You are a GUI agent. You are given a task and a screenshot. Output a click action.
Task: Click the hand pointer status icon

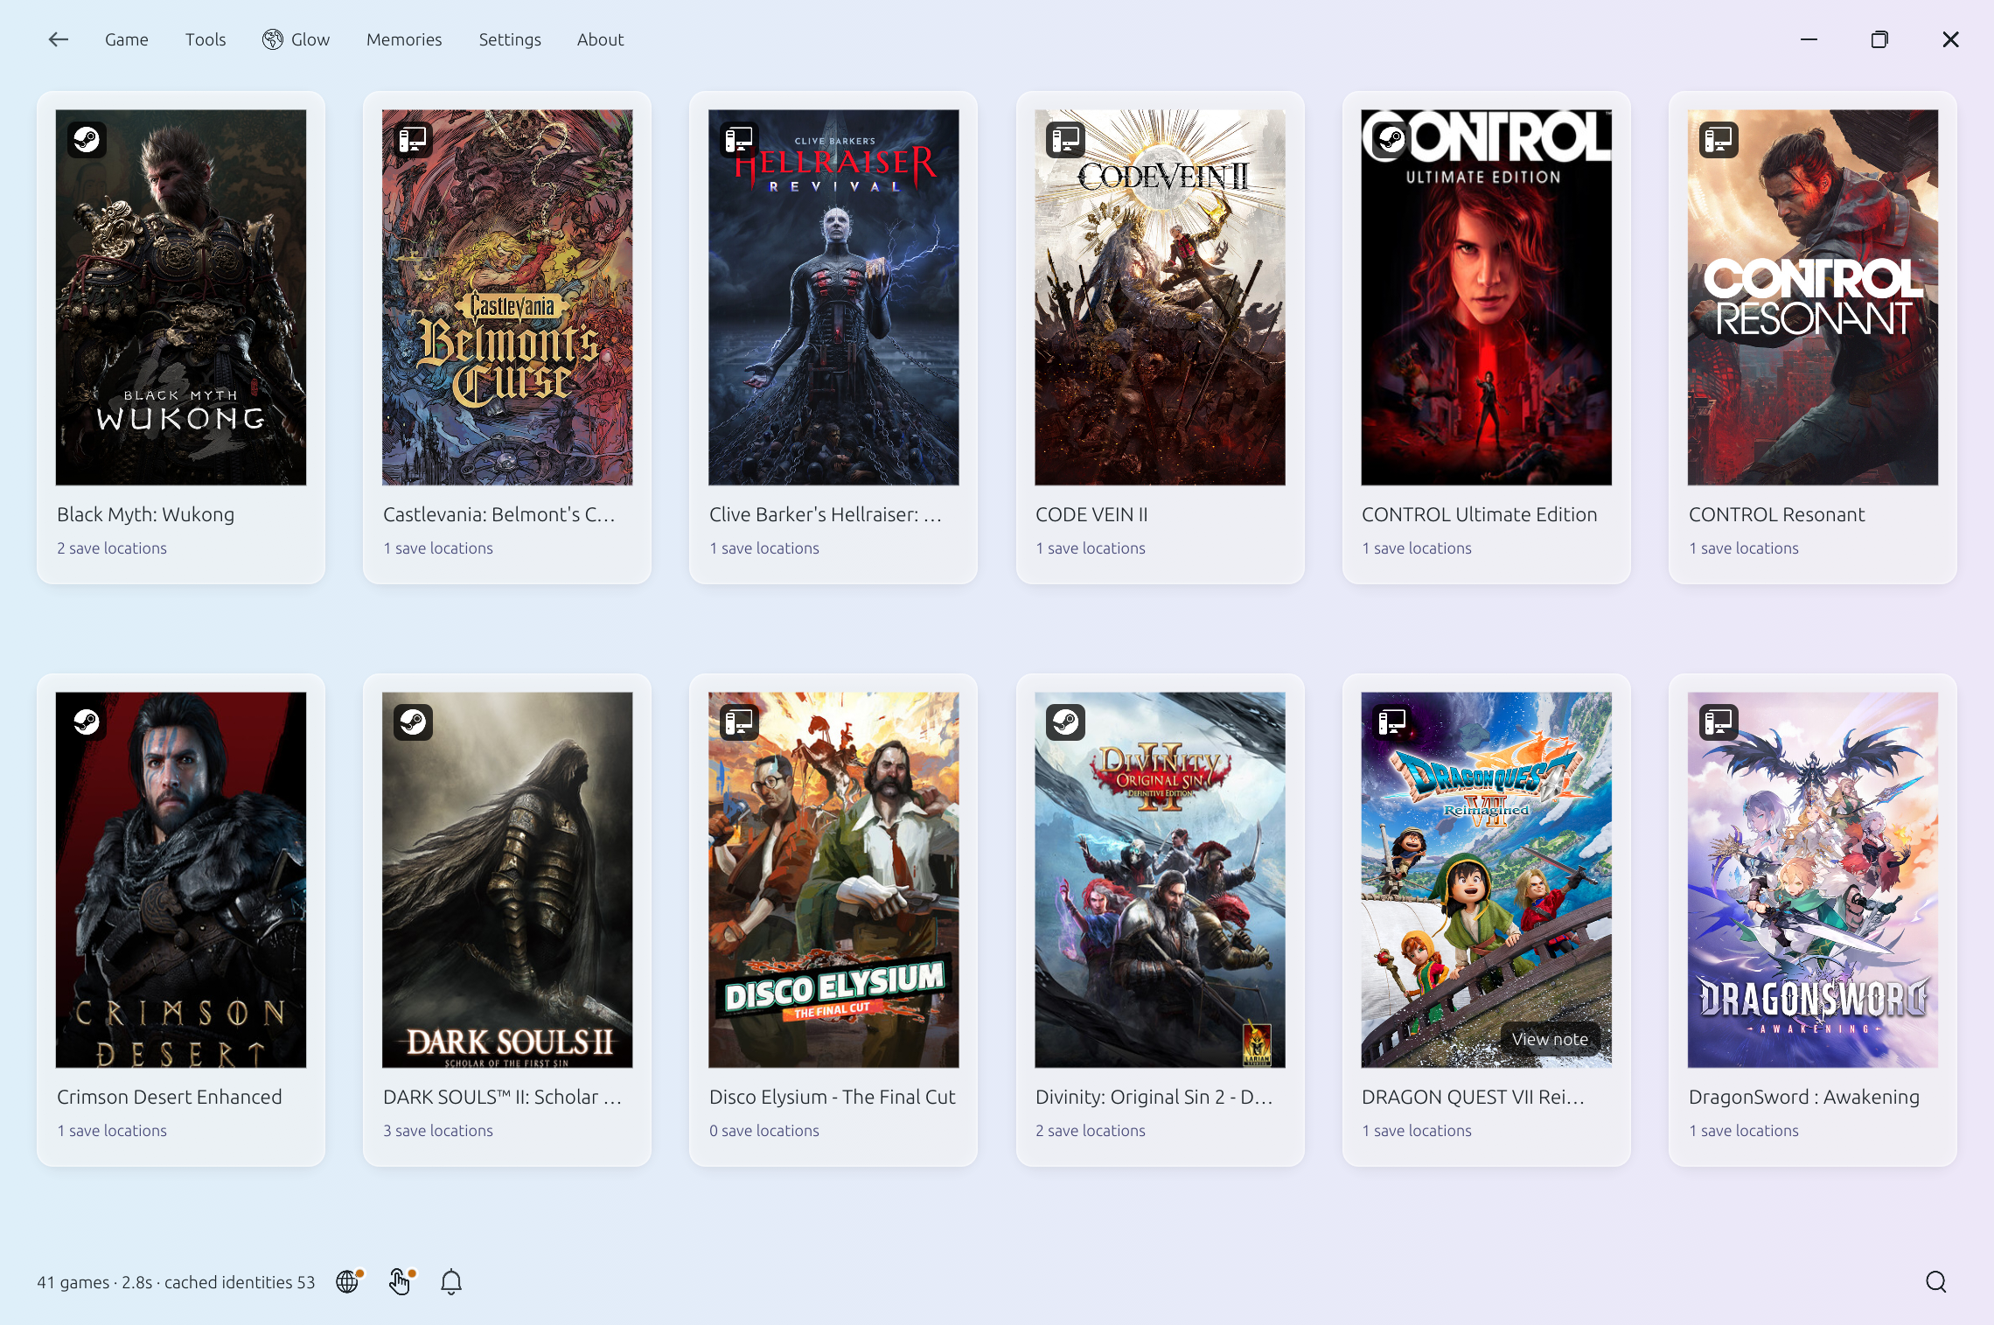tap(401, 1281)
